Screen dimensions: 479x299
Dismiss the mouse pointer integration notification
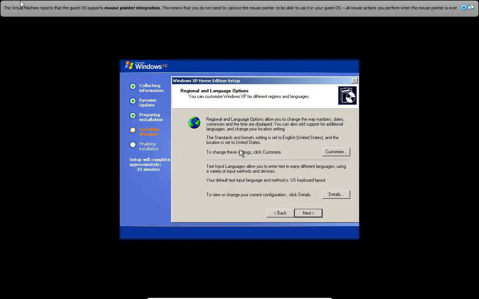pos(464,7)
